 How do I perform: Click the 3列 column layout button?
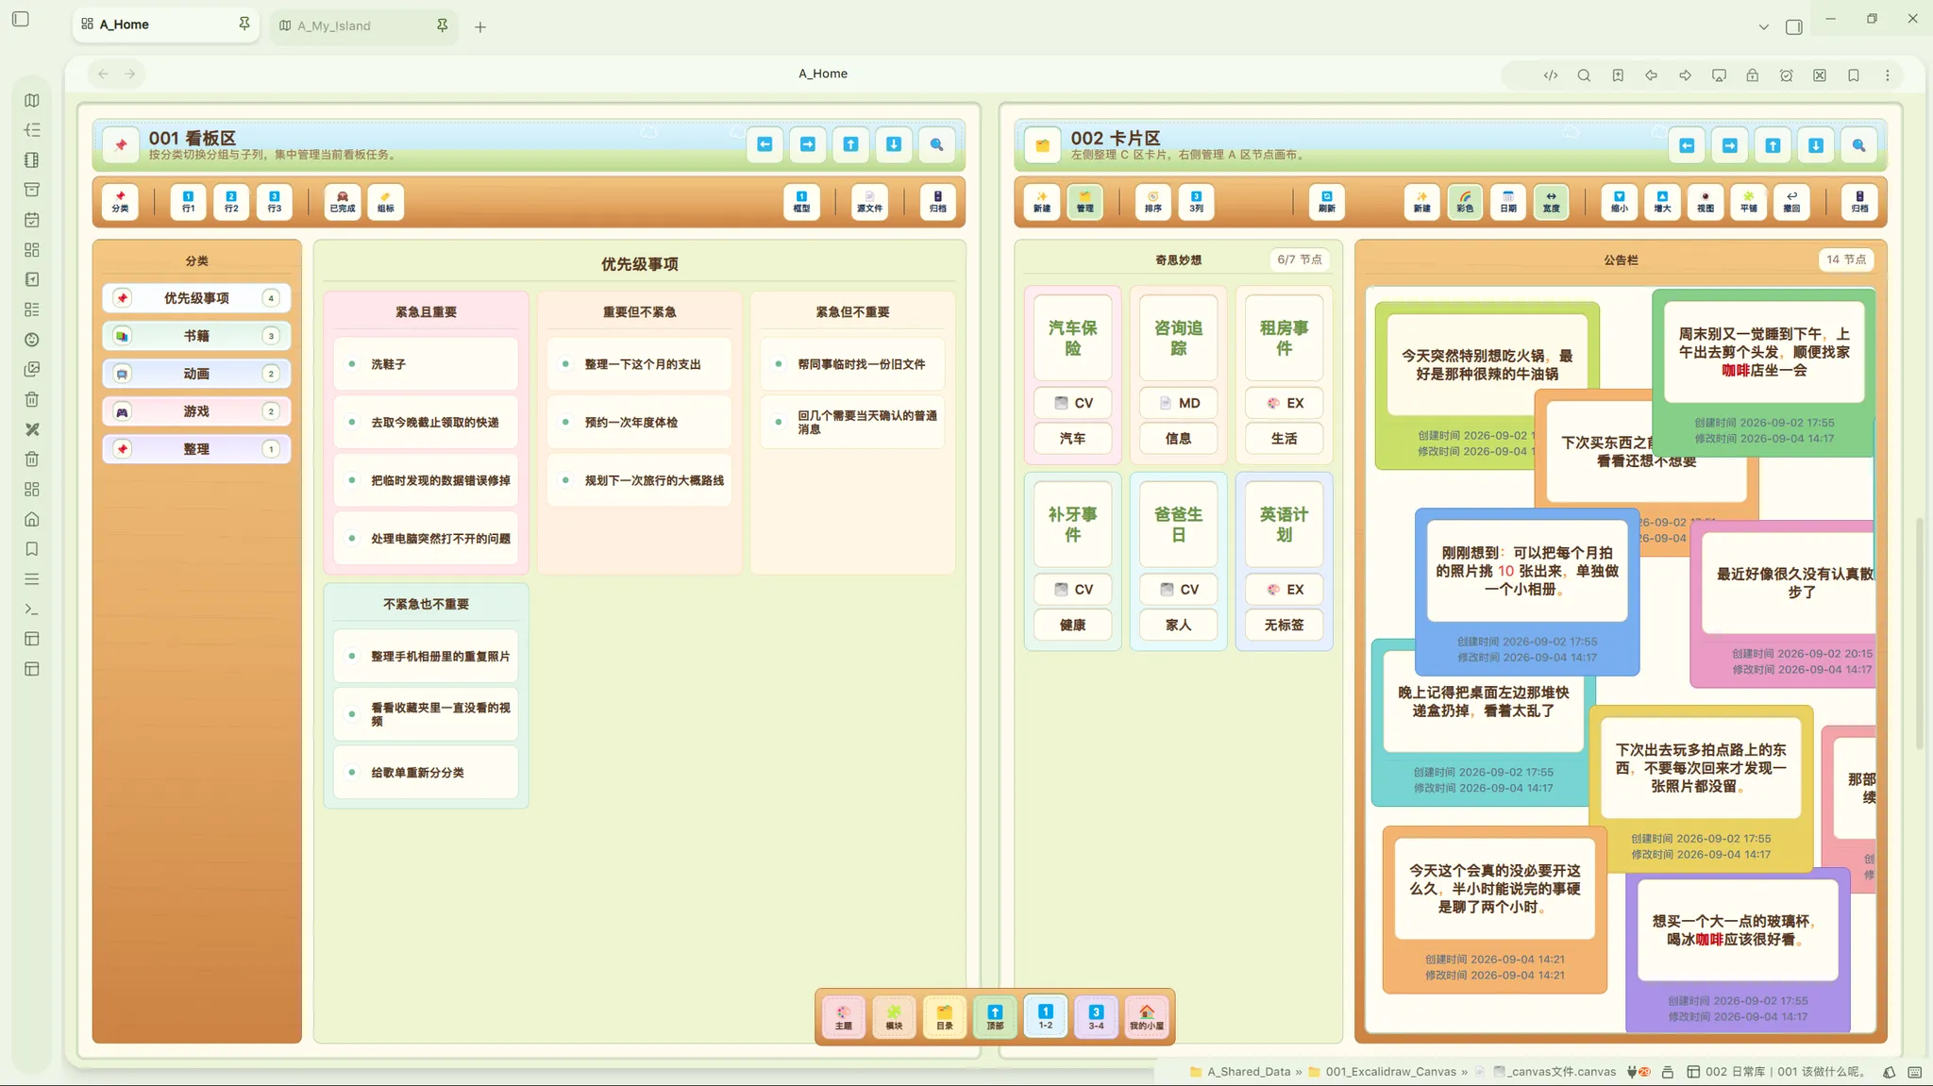coord(1196,202)
